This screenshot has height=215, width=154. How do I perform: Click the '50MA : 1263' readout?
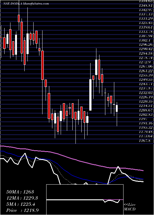pyautogui.click(x=20, y=192)
